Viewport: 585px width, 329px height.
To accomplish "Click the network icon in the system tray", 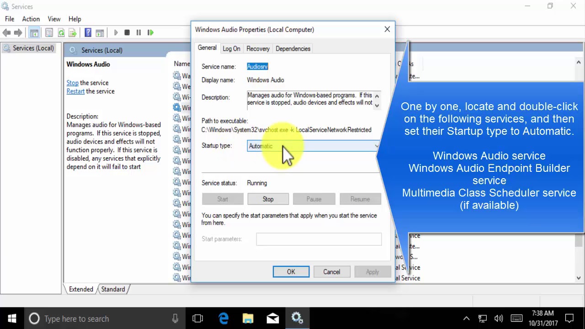I will point(483,318).
